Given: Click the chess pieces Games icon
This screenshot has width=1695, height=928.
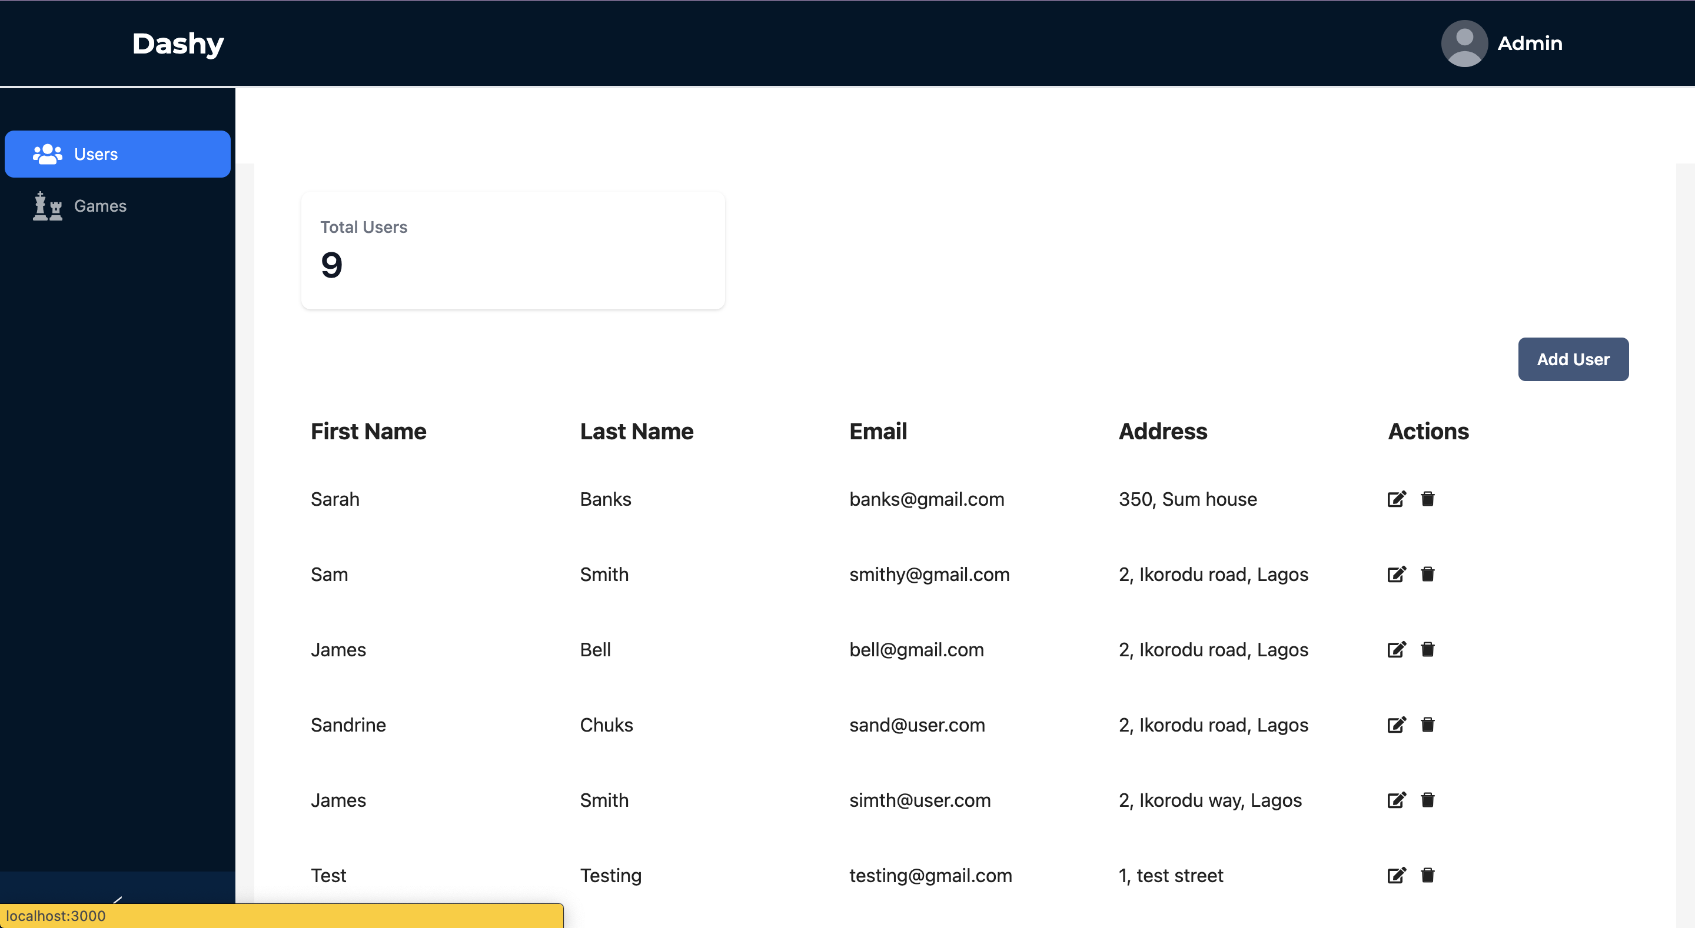Looking at the screenshot, I should pos(47,206).
